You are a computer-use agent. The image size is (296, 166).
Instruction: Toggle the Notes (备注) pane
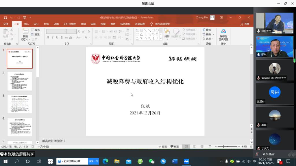[x=162, y=147]
